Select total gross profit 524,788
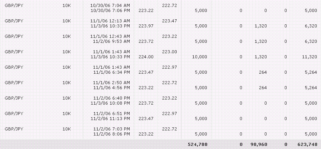The height and width of the screenshot is (149, 321). [x=198, y=144]
